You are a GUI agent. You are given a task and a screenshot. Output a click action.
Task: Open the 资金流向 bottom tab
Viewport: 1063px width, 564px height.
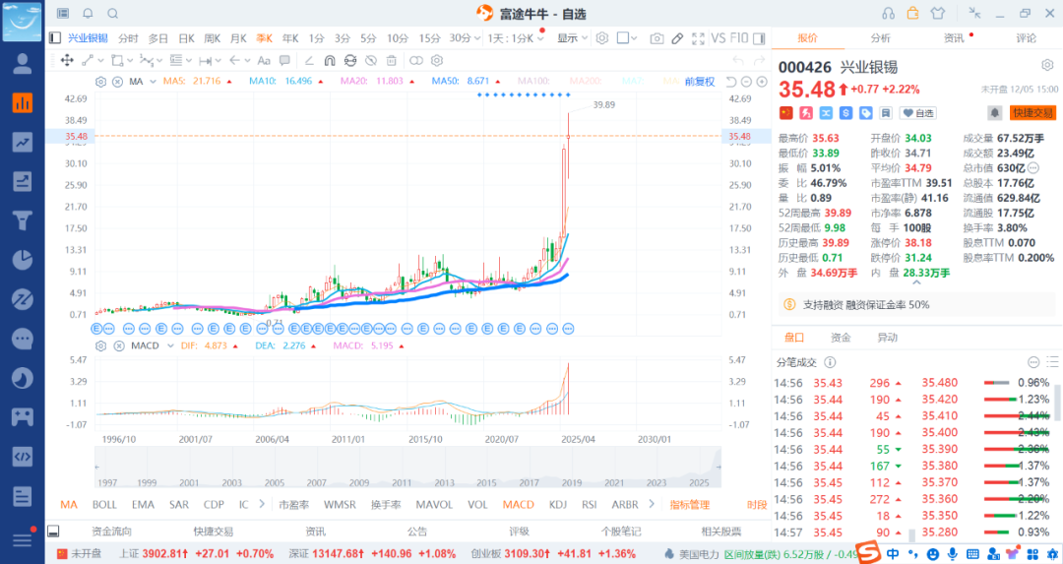[112, 532]
